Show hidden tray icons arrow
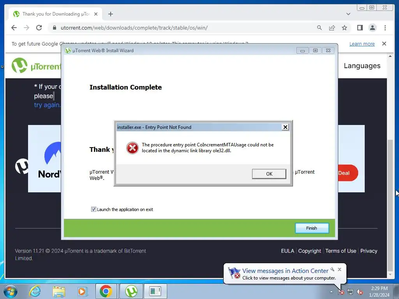This screenshot has width=399, height=299. pos(331,292)
